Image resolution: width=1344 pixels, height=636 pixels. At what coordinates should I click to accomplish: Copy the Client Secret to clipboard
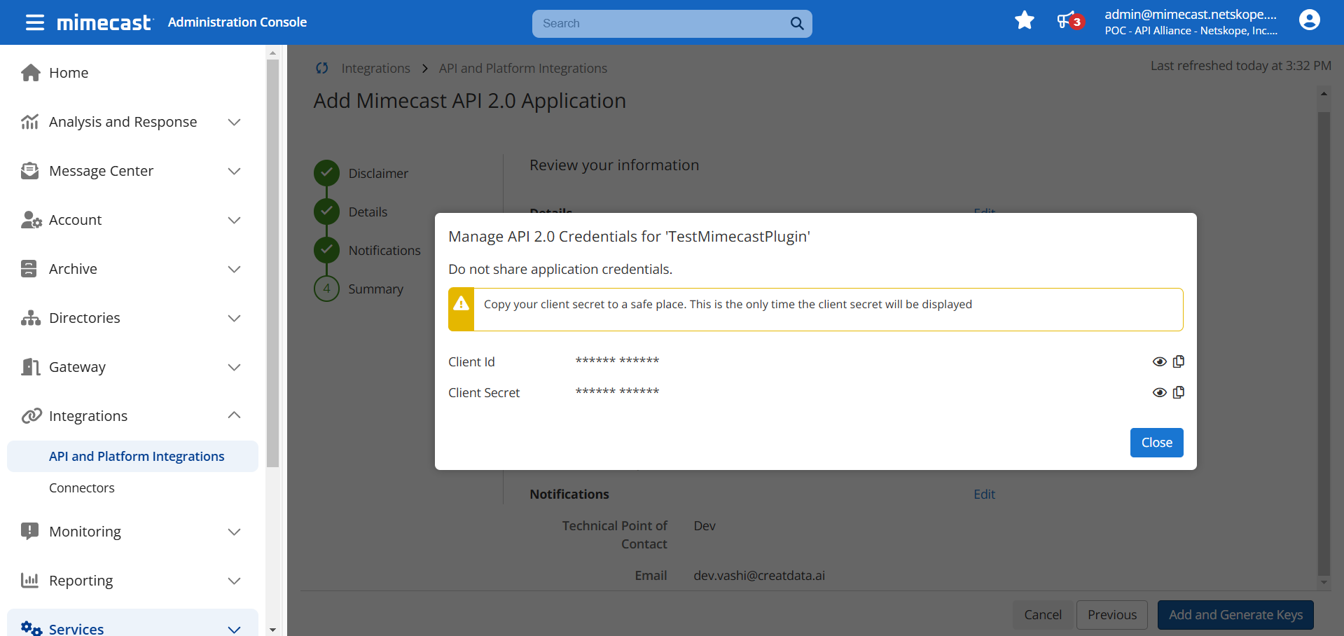(1179, 392)
